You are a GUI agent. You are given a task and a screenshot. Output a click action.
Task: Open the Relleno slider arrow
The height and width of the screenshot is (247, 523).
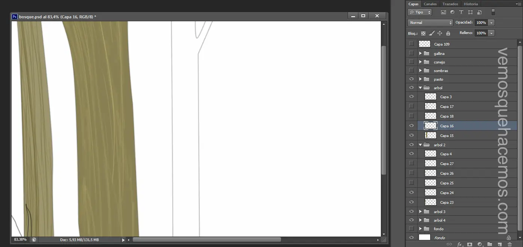(x=492, y=33)
